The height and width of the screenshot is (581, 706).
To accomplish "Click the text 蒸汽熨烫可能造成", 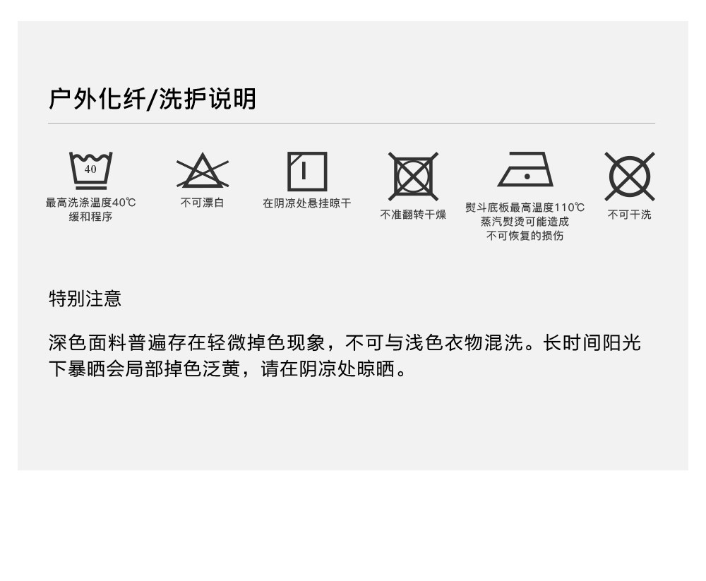I will pos(525,221).
